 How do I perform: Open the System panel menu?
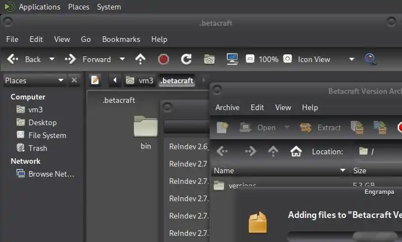pos(109,7)
